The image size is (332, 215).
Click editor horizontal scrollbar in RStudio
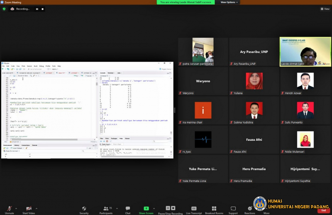click(x=44, y=140)
